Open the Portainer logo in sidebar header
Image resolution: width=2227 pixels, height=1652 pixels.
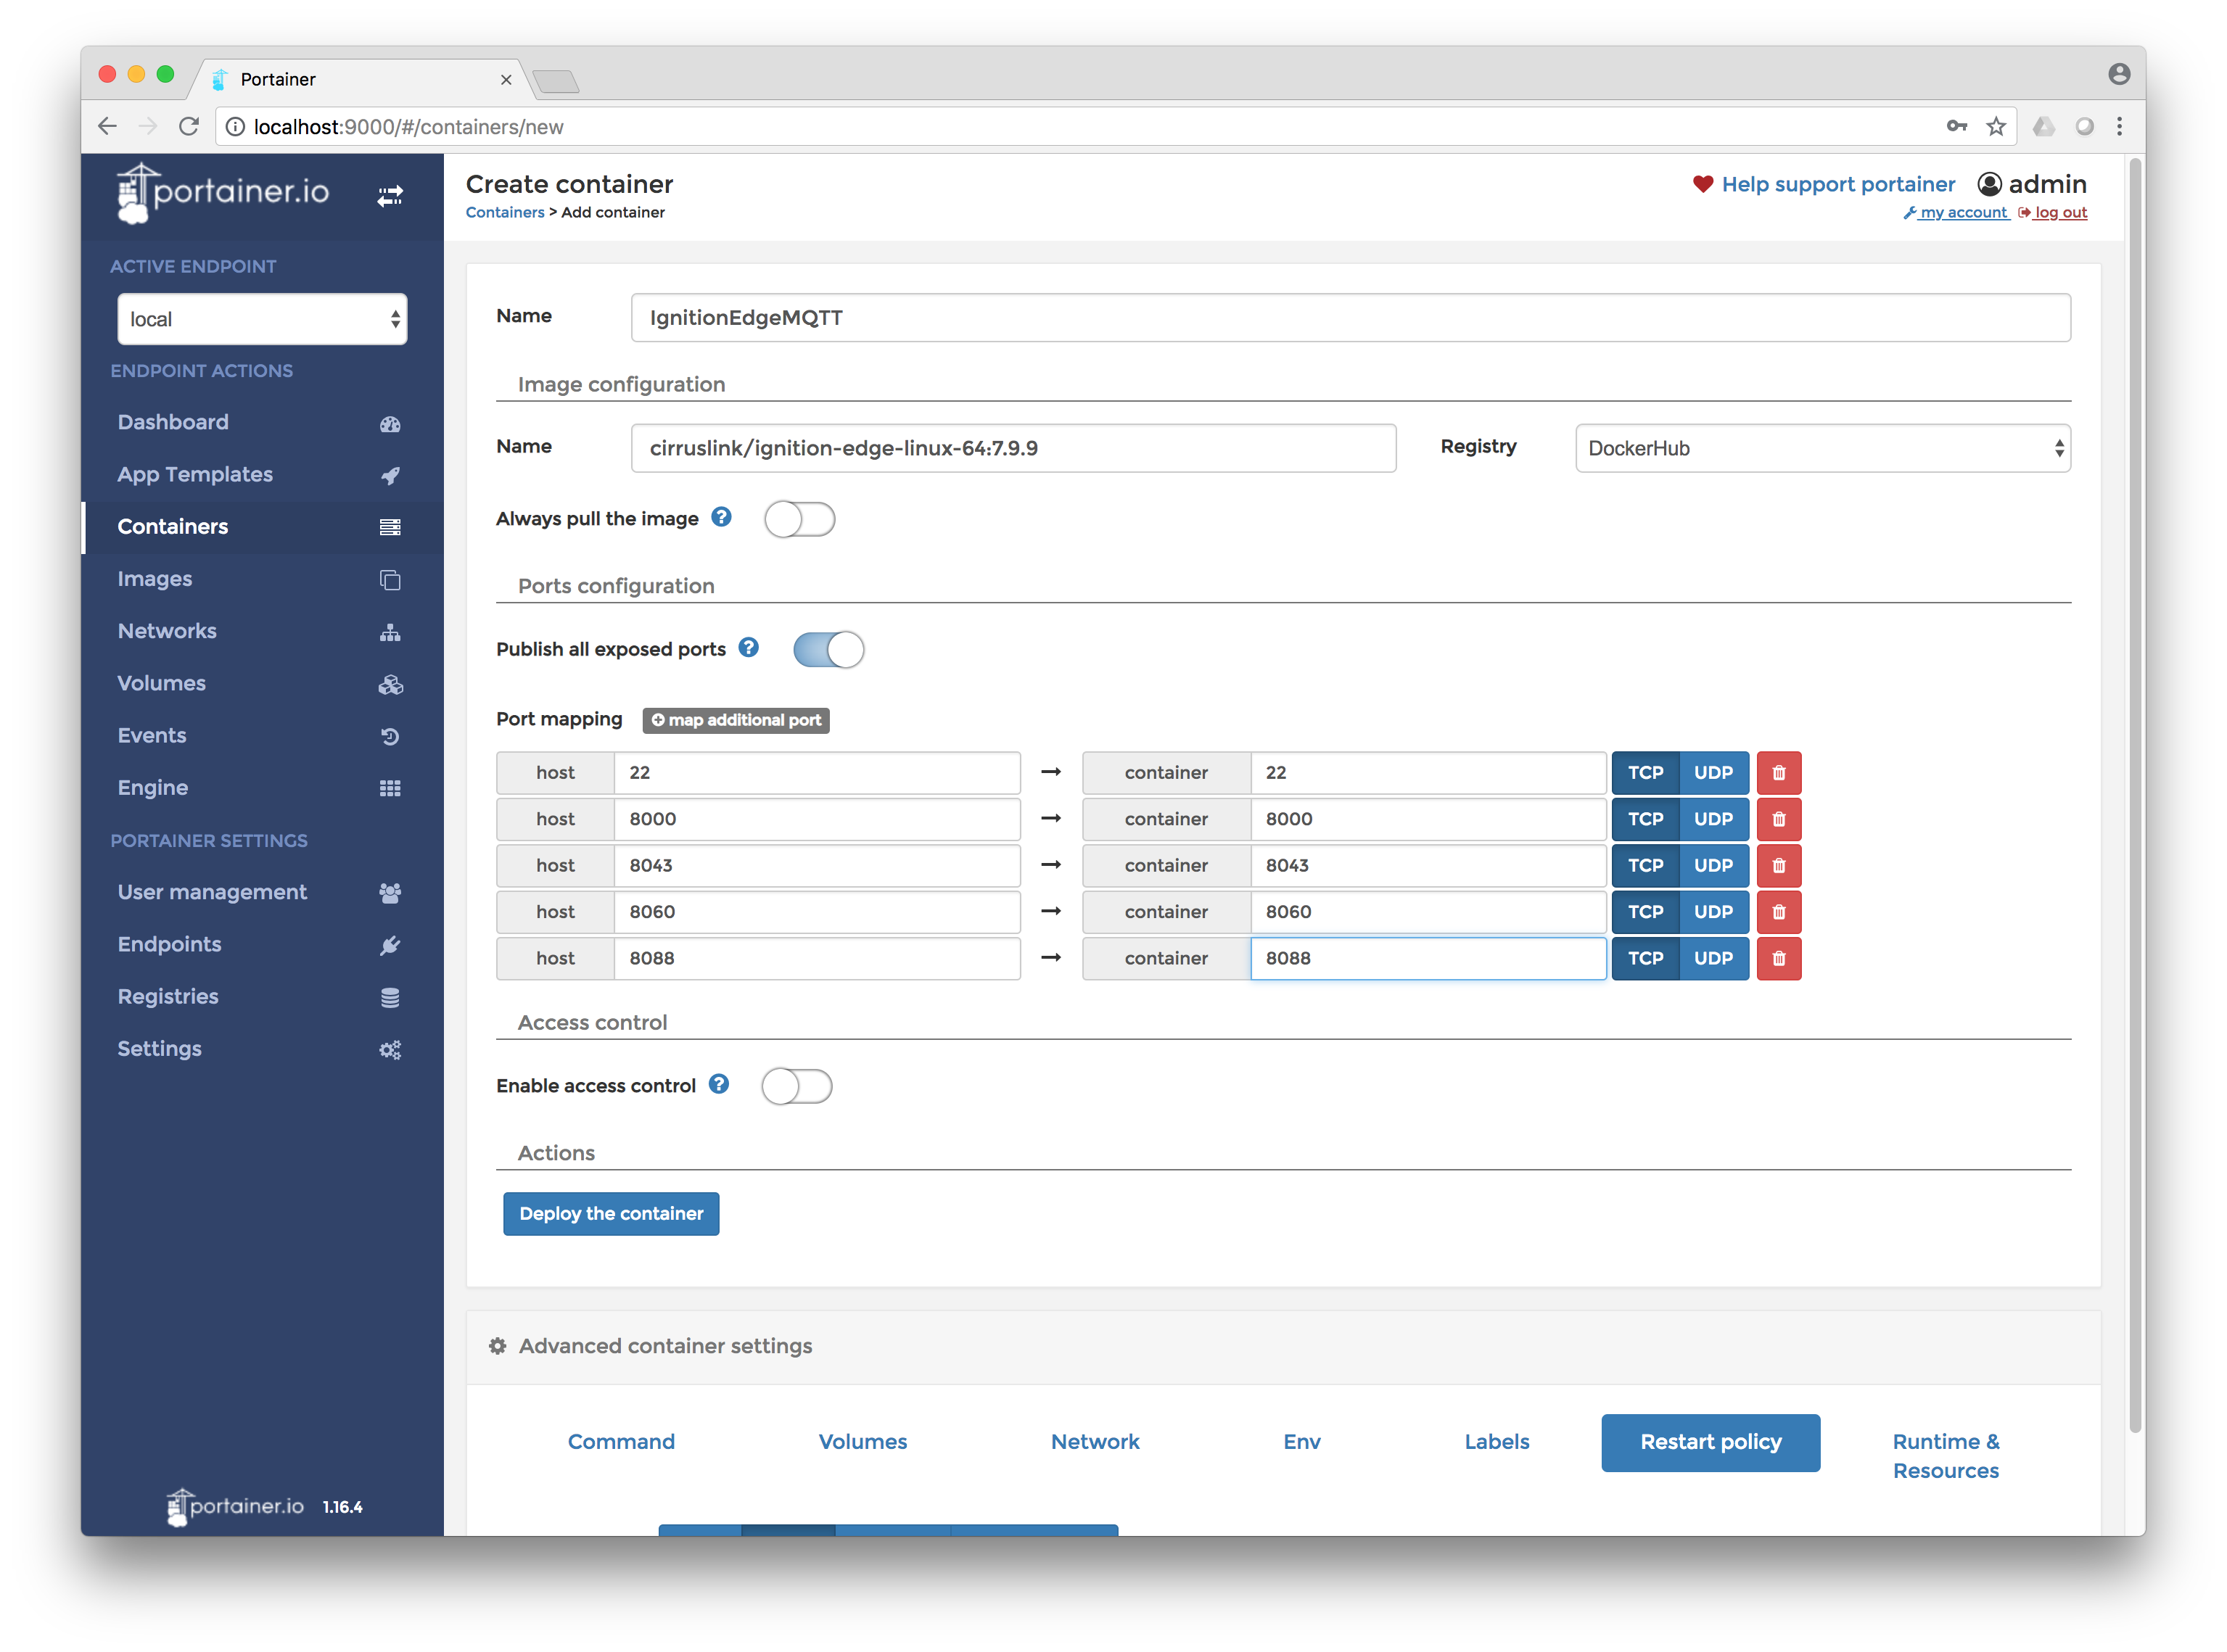[223, 192]
